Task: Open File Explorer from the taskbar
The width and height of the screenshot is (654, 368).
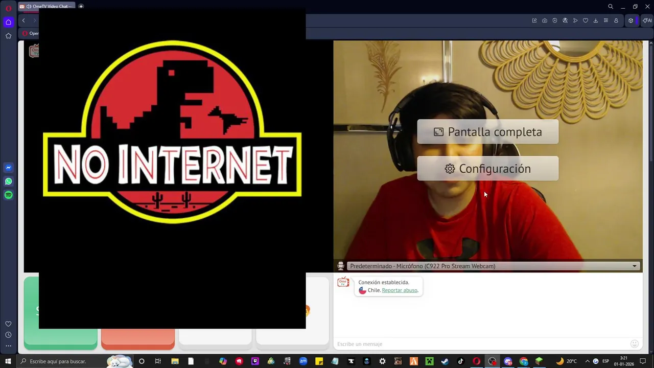Action: [x=174, y=361]
